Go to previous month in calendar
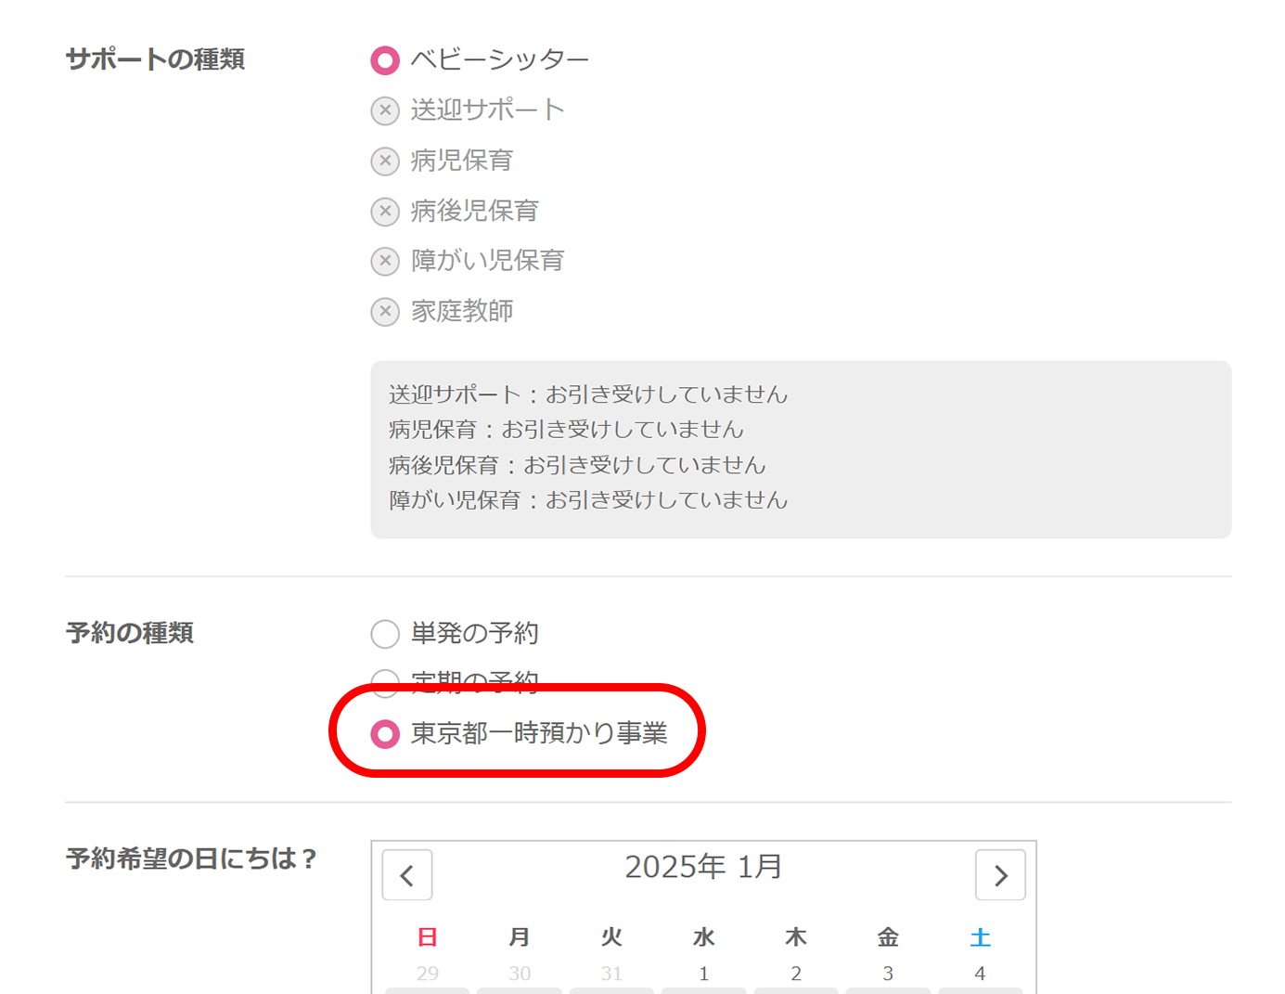The width and height of the screenshot is (1285, 994). (x=407, y=875)
